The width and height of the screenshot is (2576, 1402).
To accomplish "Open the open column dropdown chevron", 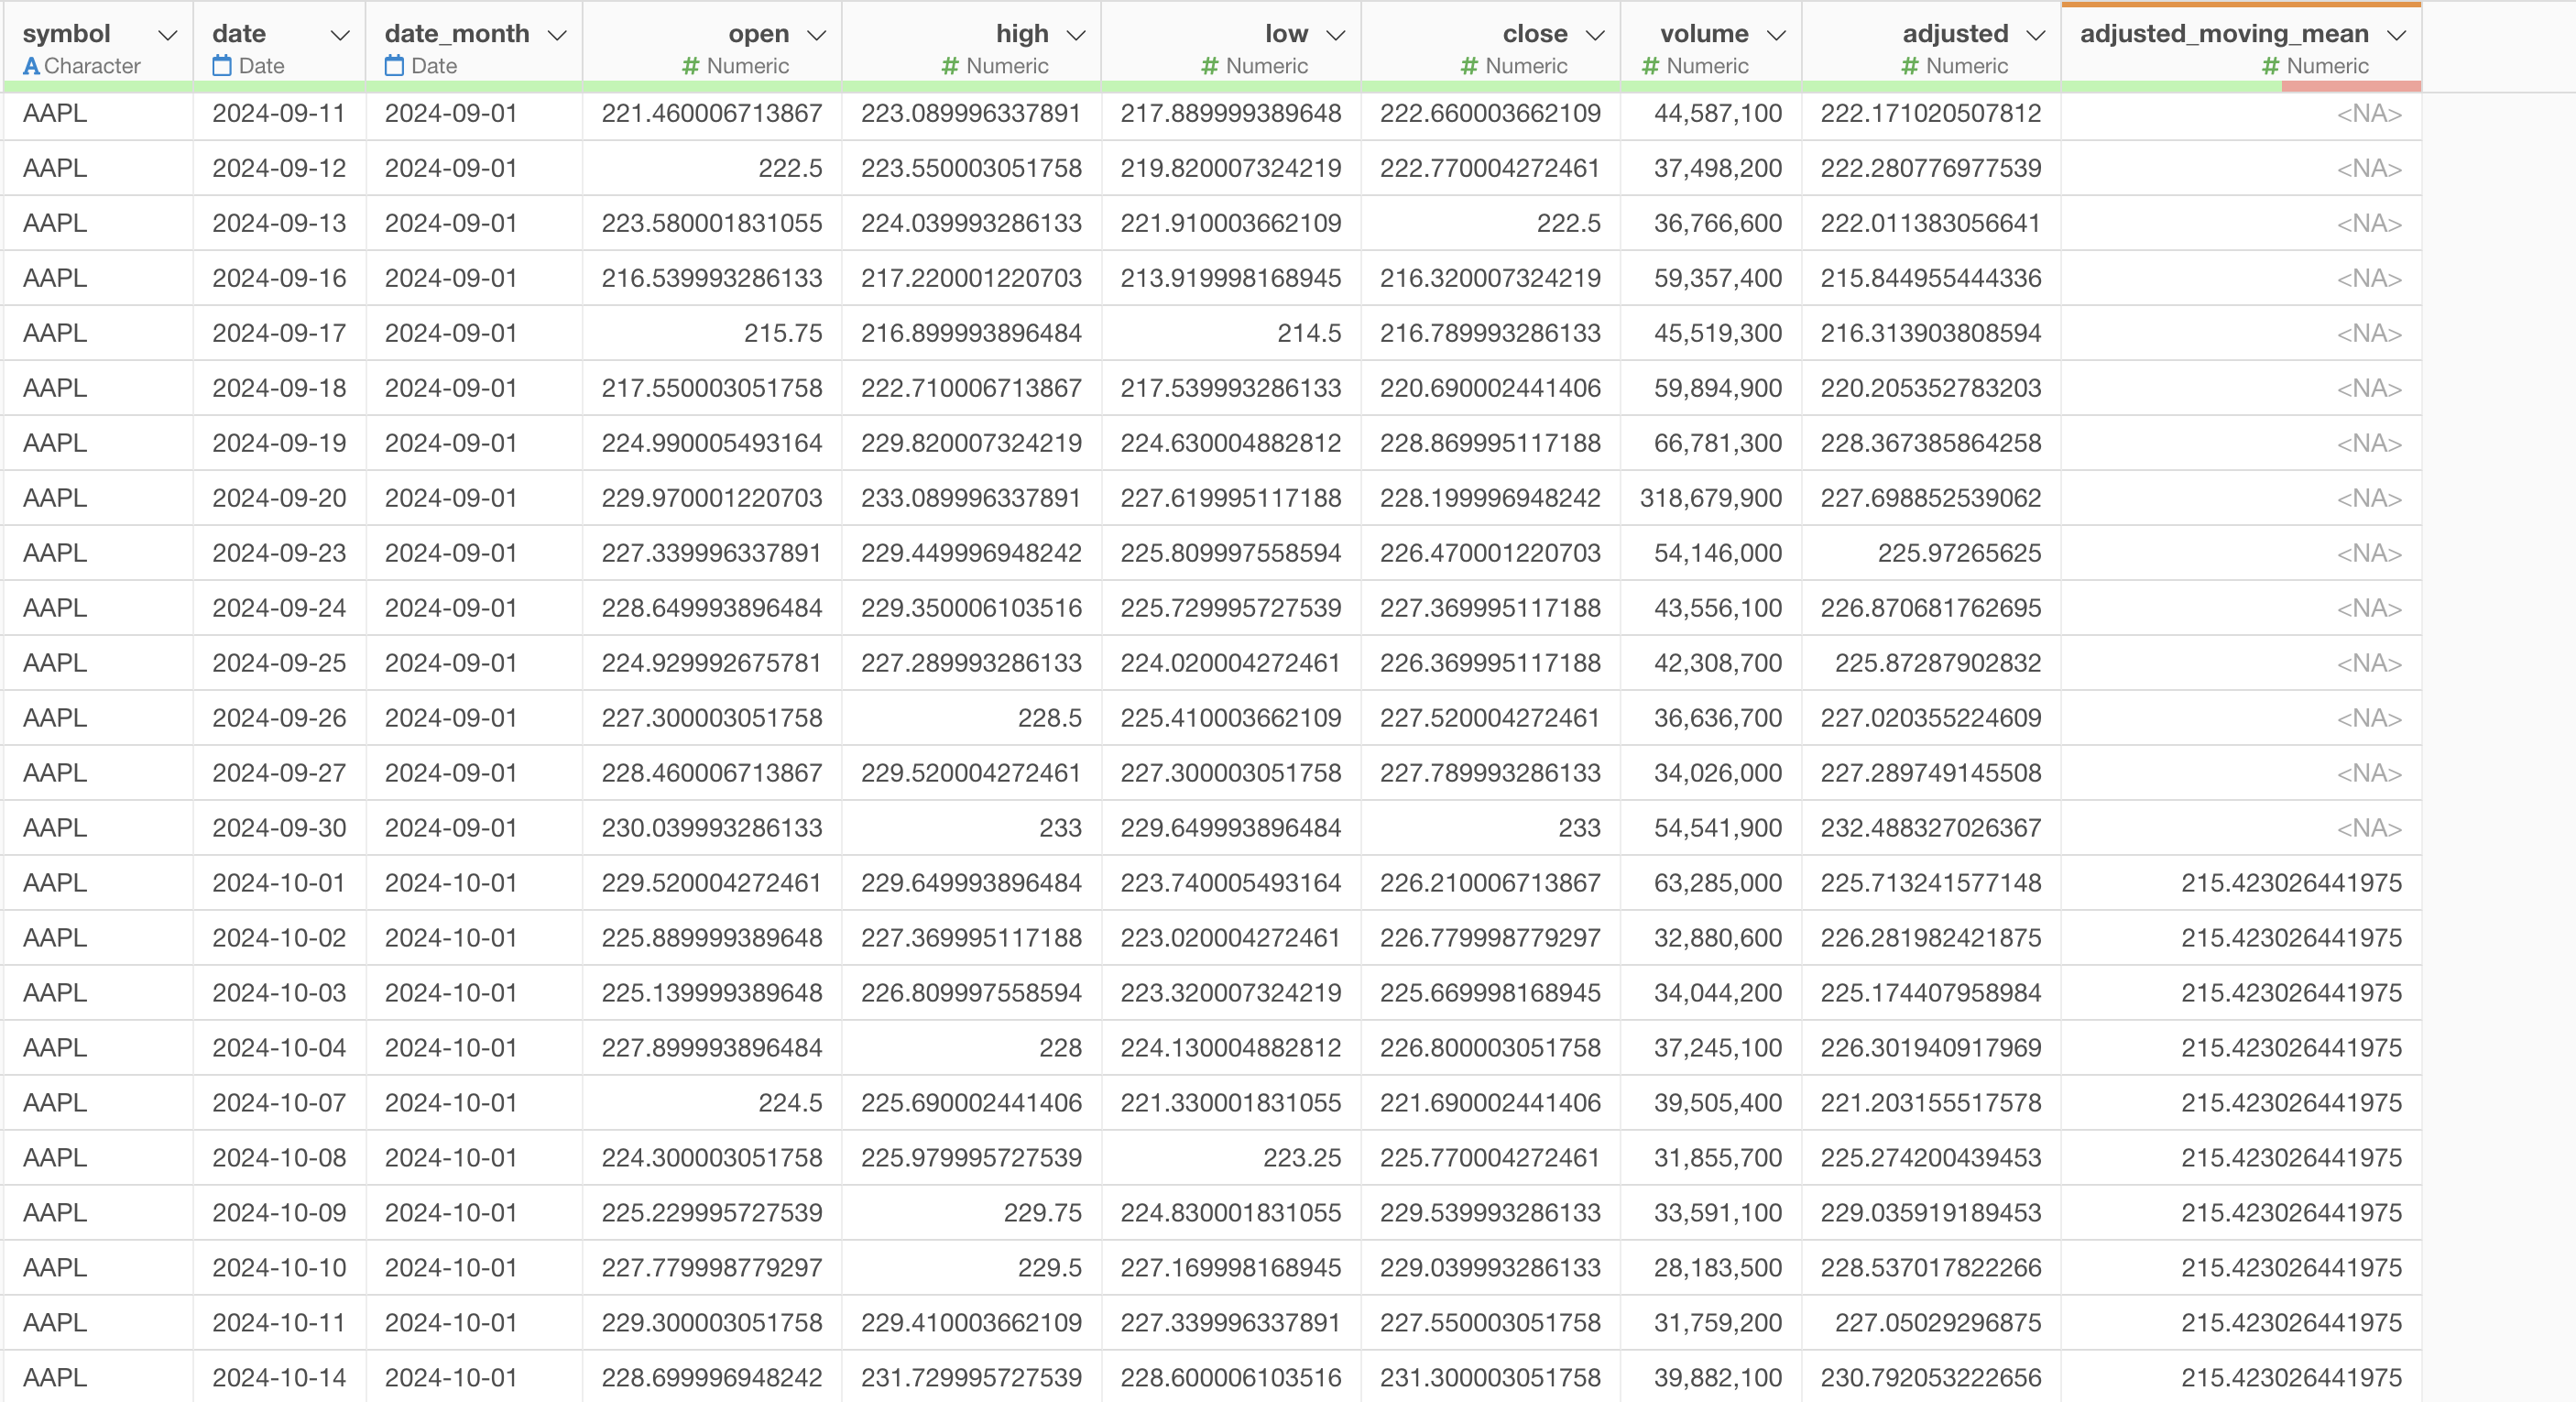I will (x=817, y=35).
